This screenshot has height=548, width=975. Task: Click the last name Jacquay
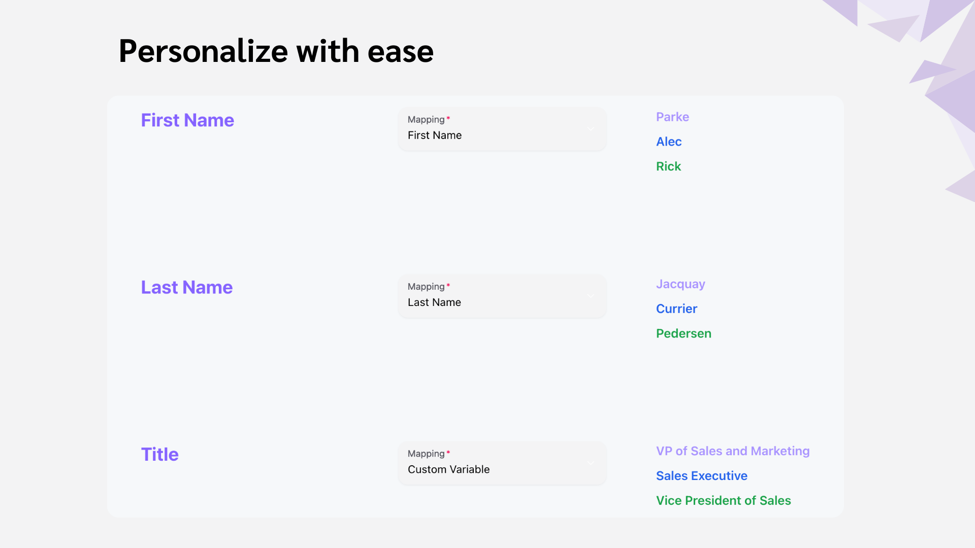tap(680, 284)
